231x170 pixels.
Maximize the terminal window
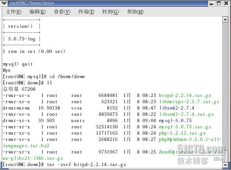tap(219, 3)
